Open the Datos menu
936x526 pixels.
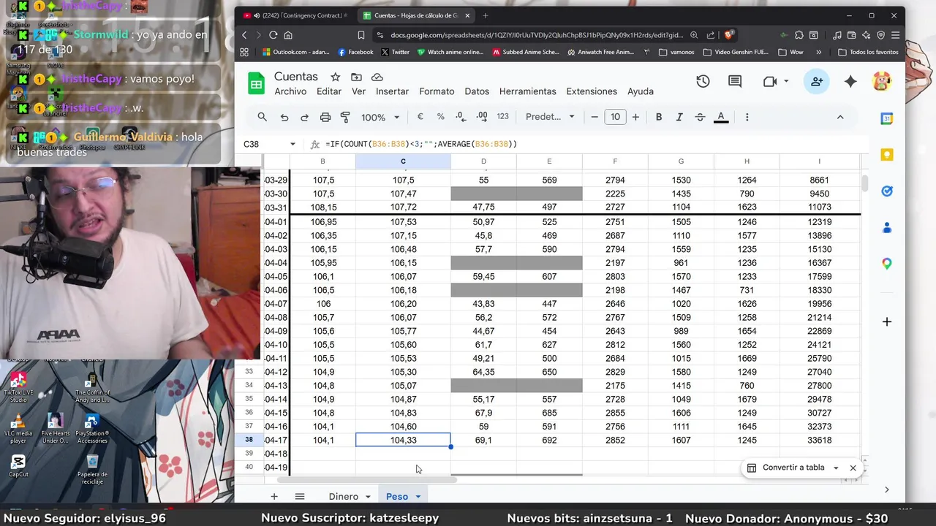pyautogui.click(x=477, y=91)
